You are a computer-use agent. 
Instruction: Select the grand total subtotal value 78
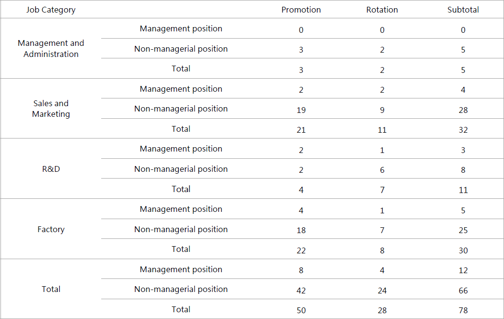point(463,310)
